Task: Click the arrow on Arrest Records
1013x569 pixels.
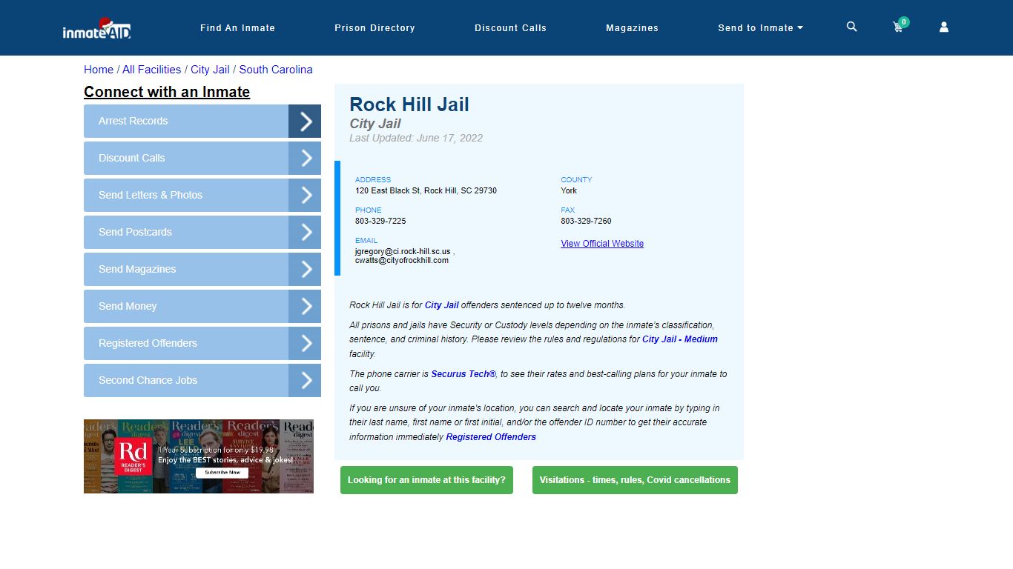Action: [305, 121]
